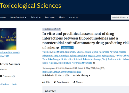Click the envelope icon after Norimasa Miyamoto
Viewport: 129px width, 93px height.
point(94,63)
